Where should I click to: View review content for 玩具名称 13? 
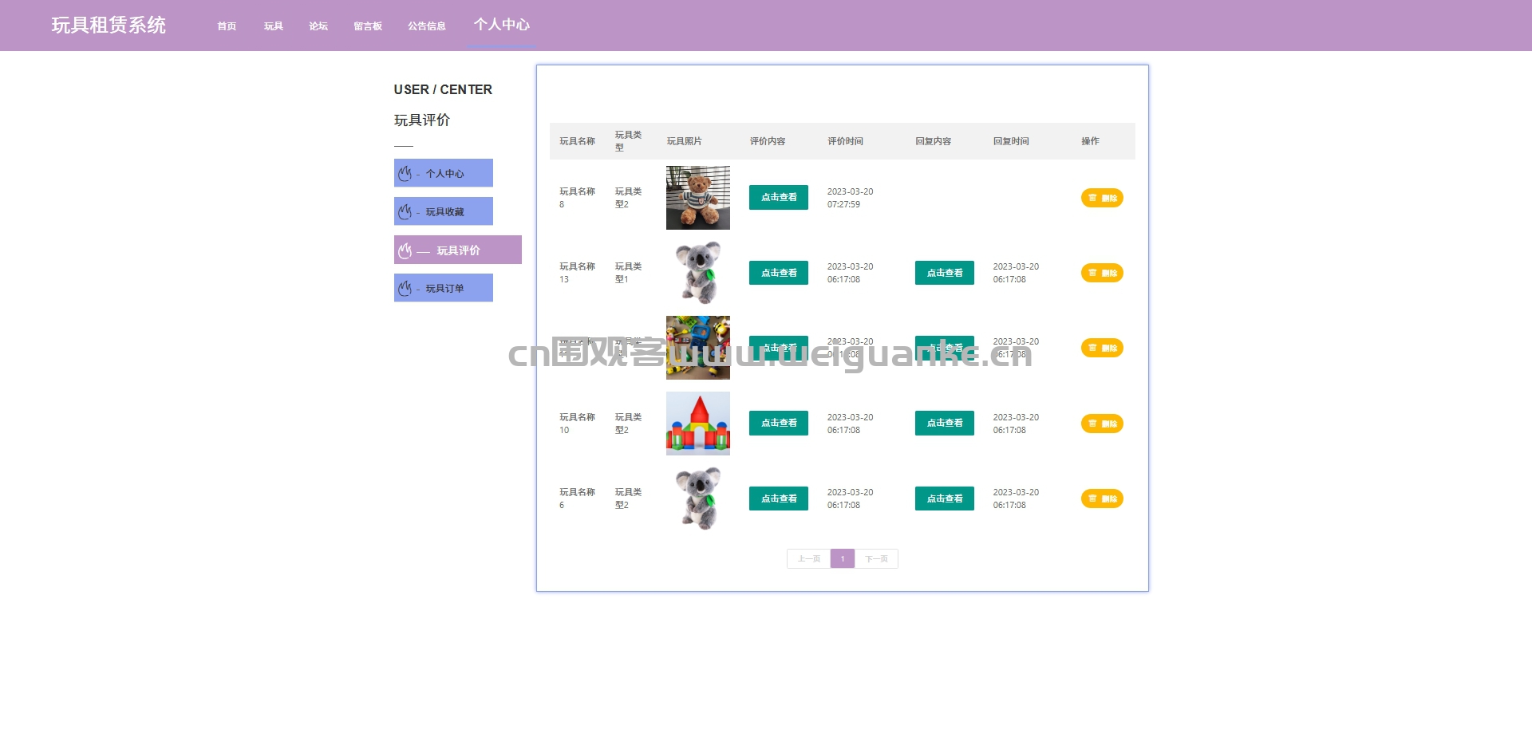pyautogui.click(x=779, y=273)
